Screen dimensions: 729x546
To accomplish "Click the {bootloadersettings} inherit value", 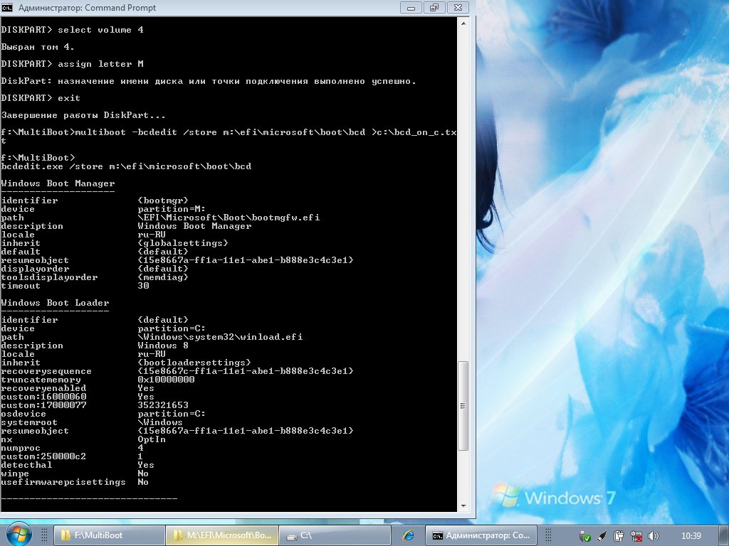I will click(x=194, y=363).
